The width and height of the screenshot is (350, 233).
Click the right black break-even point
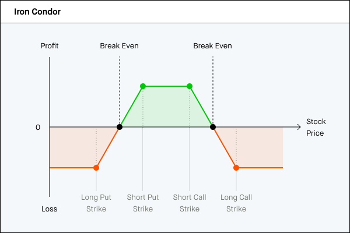click(x=213, y=127)
